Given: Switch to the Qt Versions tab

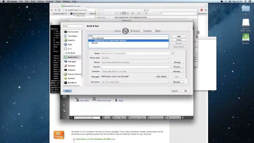Looking at the screenshot, I should click(135, 31).
